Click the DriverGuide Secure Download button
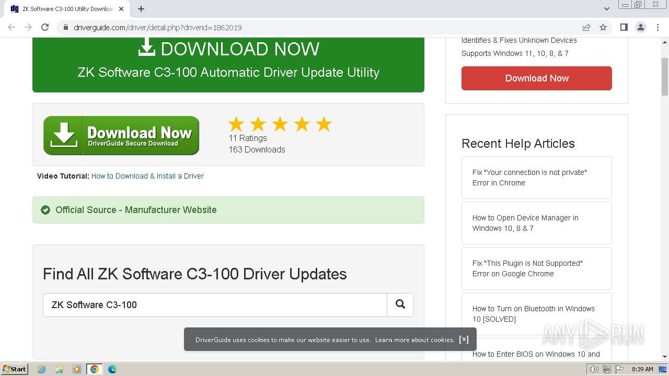The image size is (669, 376). (121, 136)
